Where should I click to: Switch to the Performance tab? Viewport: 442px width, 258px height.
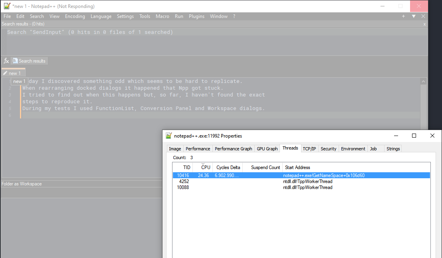198,149
